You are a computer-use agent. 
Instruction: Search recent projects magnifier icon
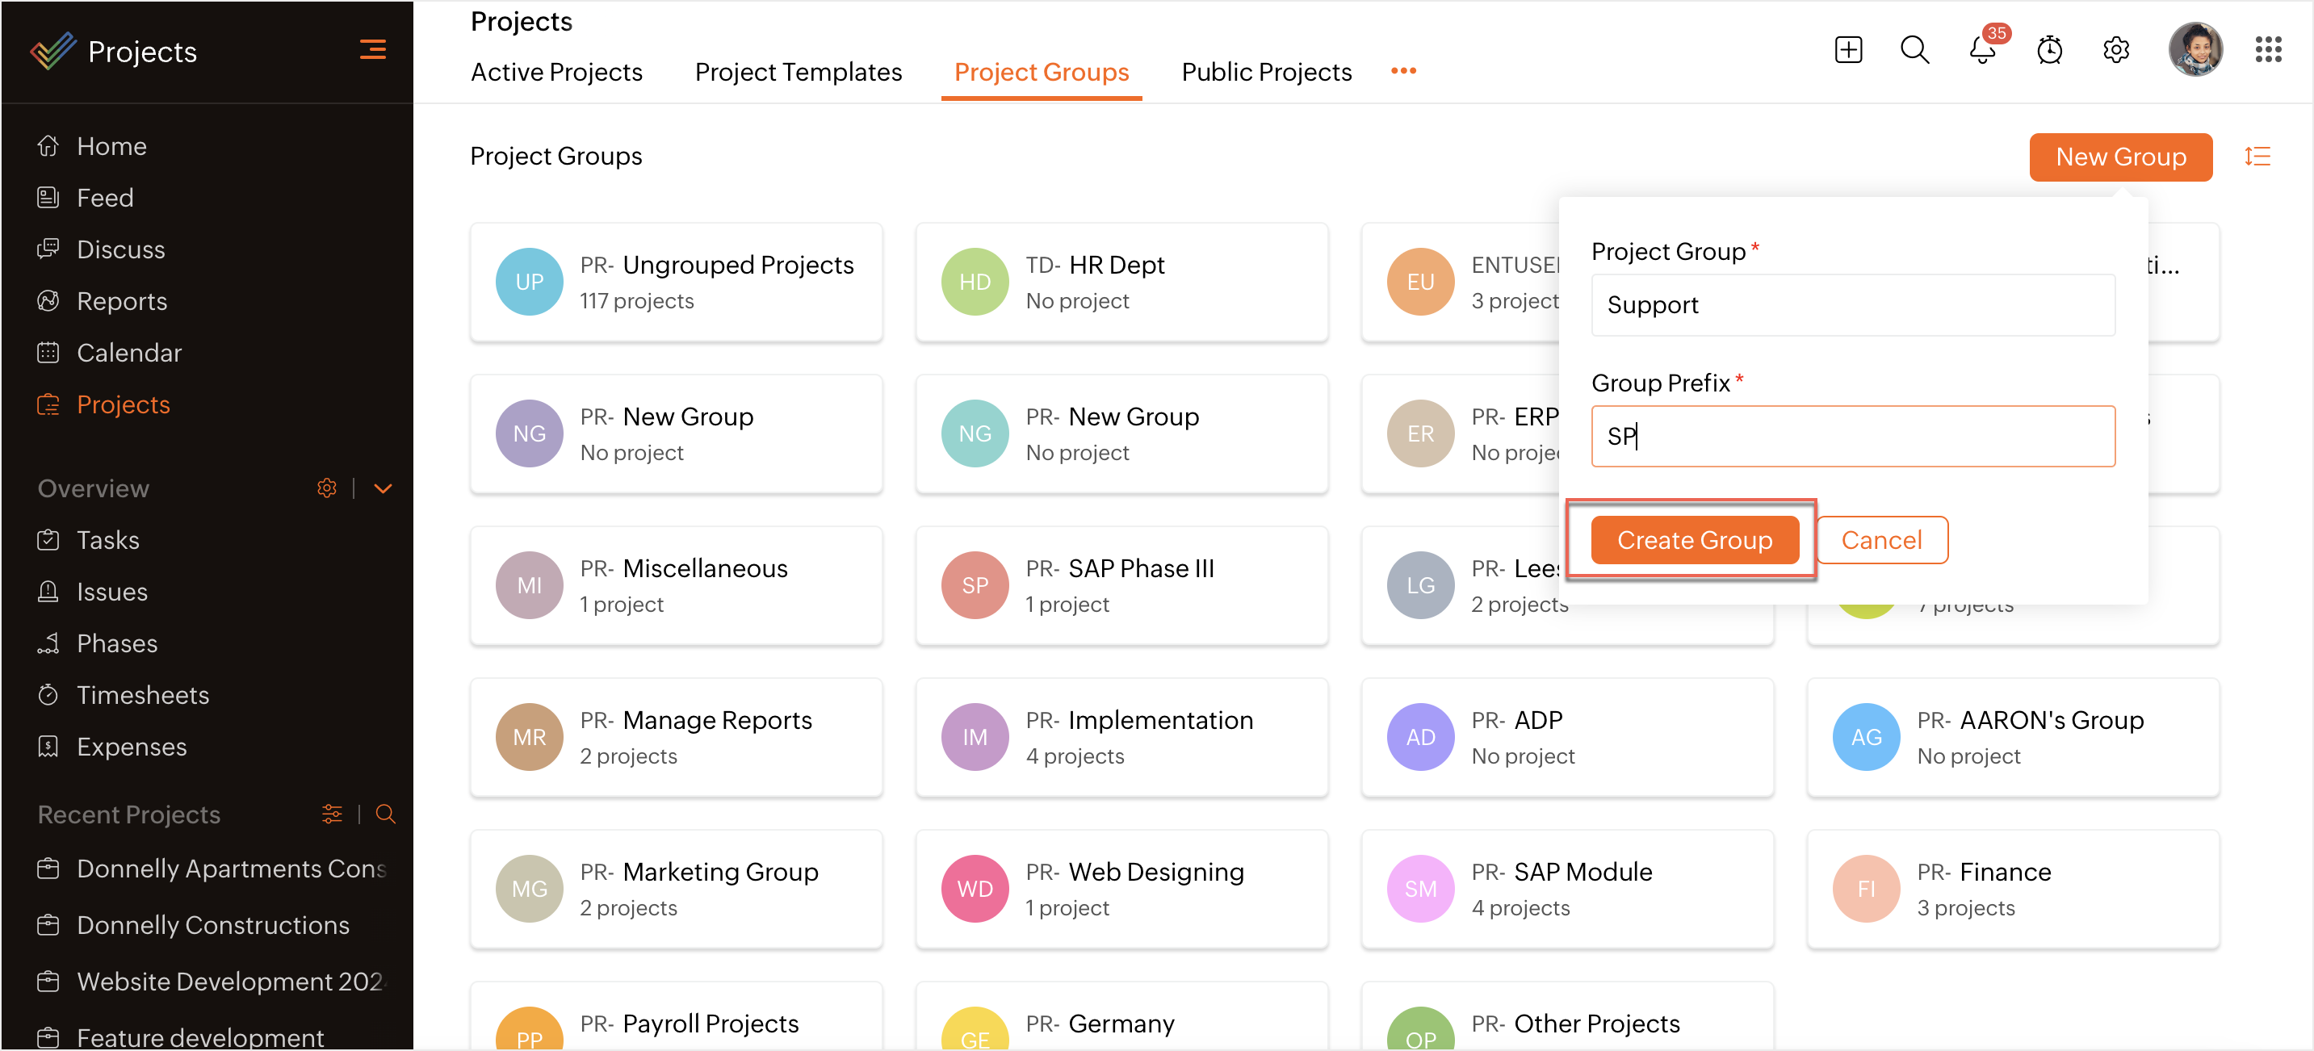point(385,814)
